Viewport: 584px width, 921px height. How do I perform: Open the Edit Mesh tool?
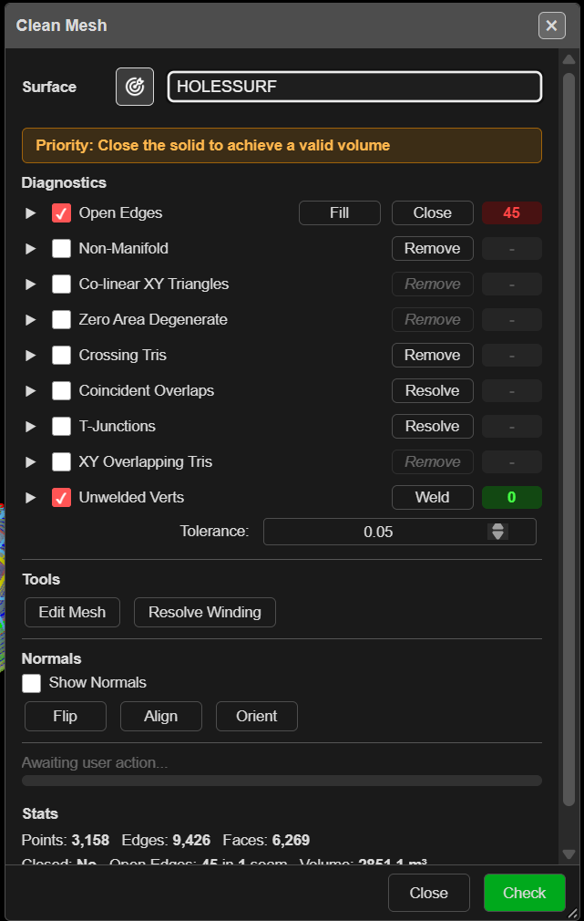coord(72,612)
